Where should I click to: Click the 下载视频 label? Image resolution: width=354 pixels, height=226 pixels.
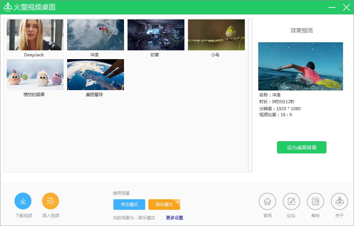(24, 216)
